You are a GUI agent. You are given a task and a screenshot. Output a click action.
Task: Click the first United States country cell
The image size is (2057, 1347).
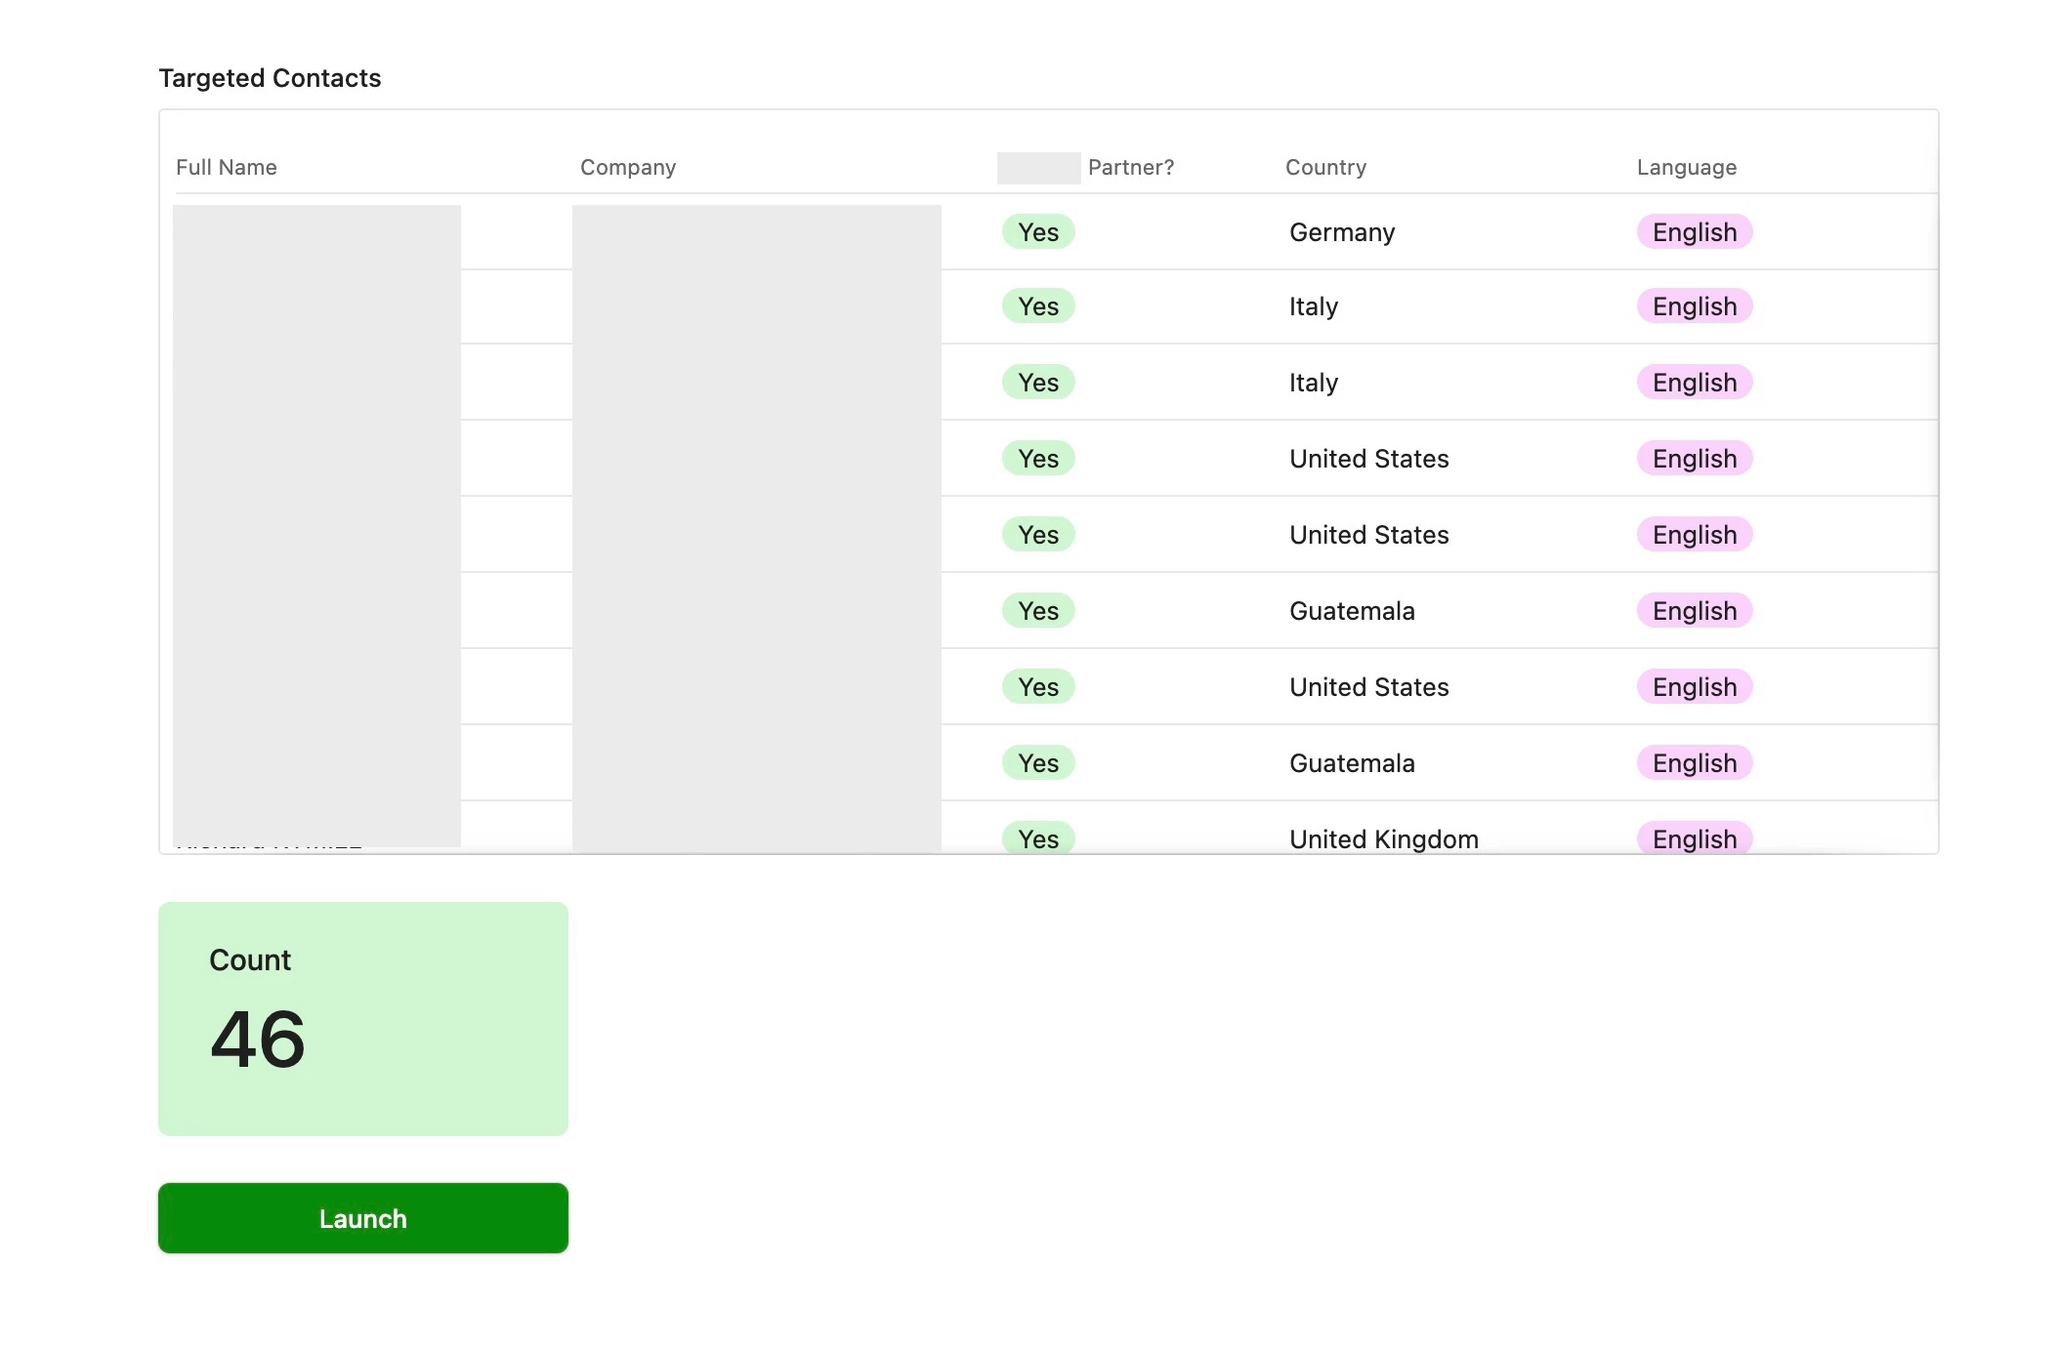click(x=1368, y=459)
